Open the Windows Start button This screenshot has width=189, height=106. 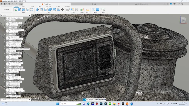pos(58,104)
